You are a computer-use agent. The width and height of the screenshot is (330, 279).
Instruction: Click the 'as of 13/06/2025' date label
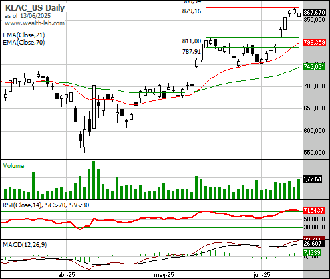27,16
